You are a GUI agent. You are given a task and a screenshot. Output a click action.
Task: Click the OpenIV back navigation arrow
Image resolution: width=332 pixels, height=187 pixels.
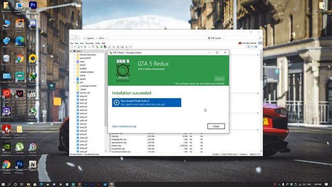point(73,38)
